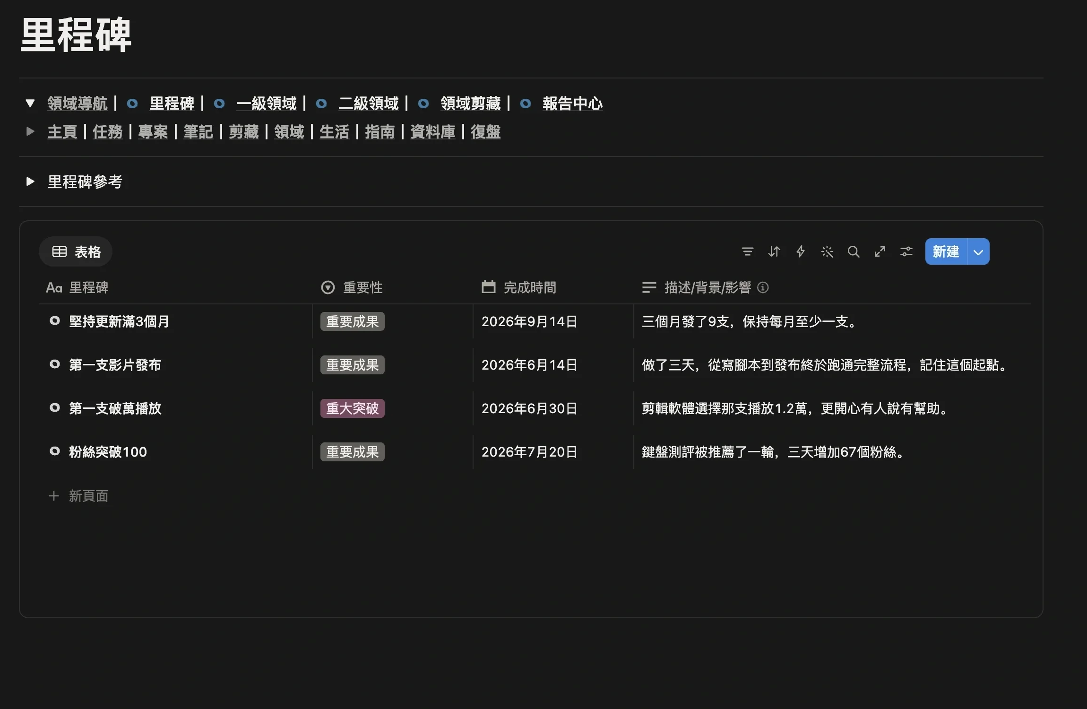This screenshot has height=709, width=1087.
Task: Click the 里程碑 link in 領域導航 row
Action: (x=172, y=103)
